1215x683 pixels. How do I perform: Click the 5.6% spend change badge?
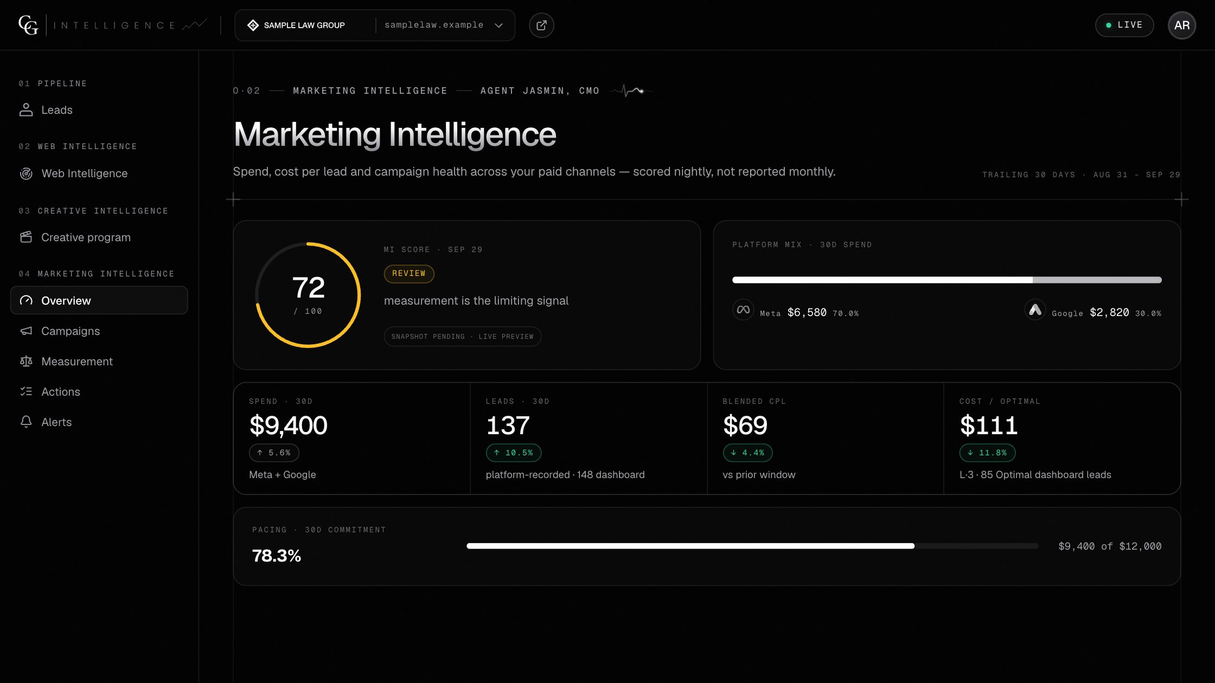[274, 453]
